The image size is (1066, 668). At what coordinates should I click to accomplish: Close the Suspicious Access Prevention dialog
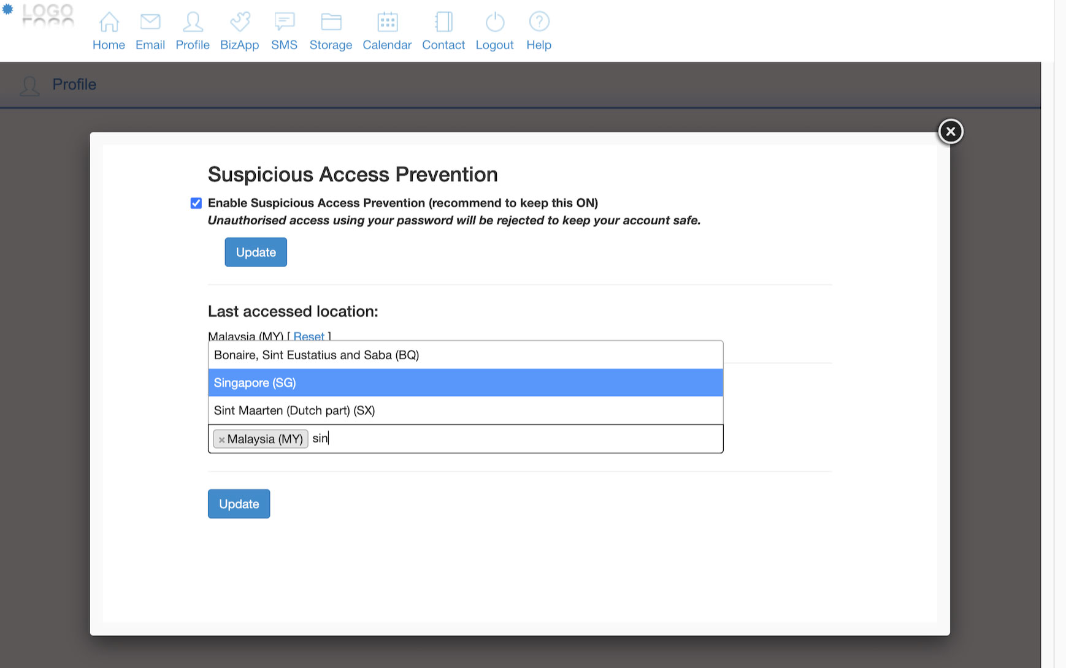950,131
